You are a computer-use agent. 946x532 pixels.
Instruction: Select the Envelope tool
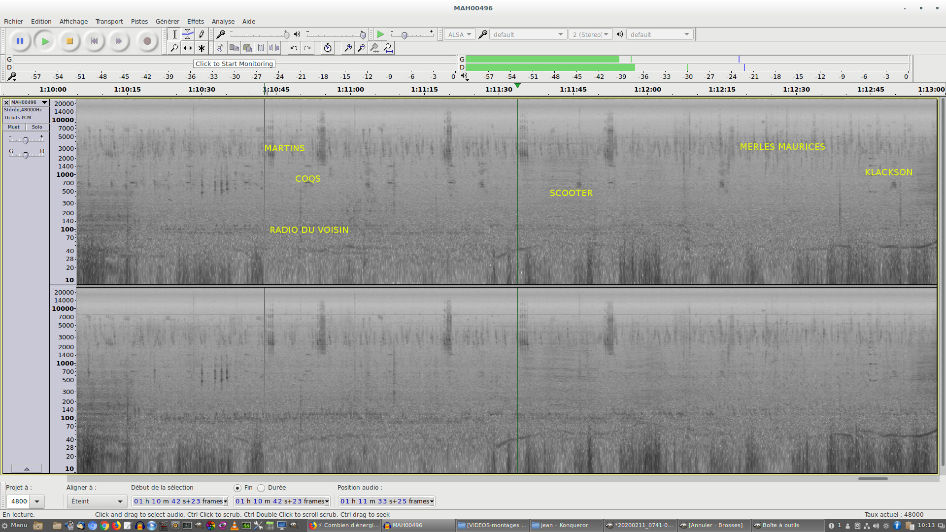coord(188,34)
